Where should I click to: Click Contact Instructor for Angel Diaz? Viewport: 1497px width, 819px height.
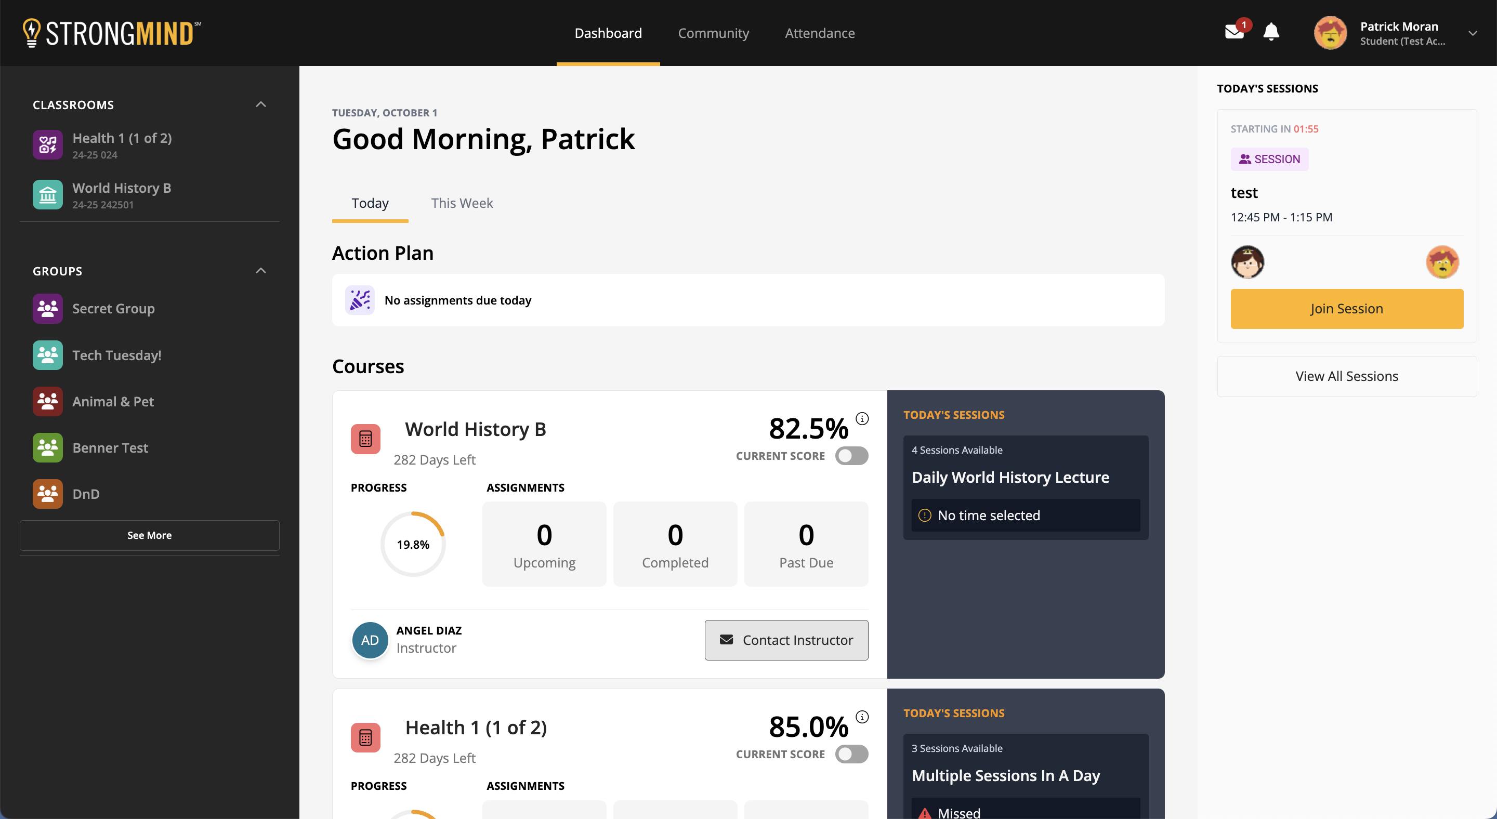785,640
